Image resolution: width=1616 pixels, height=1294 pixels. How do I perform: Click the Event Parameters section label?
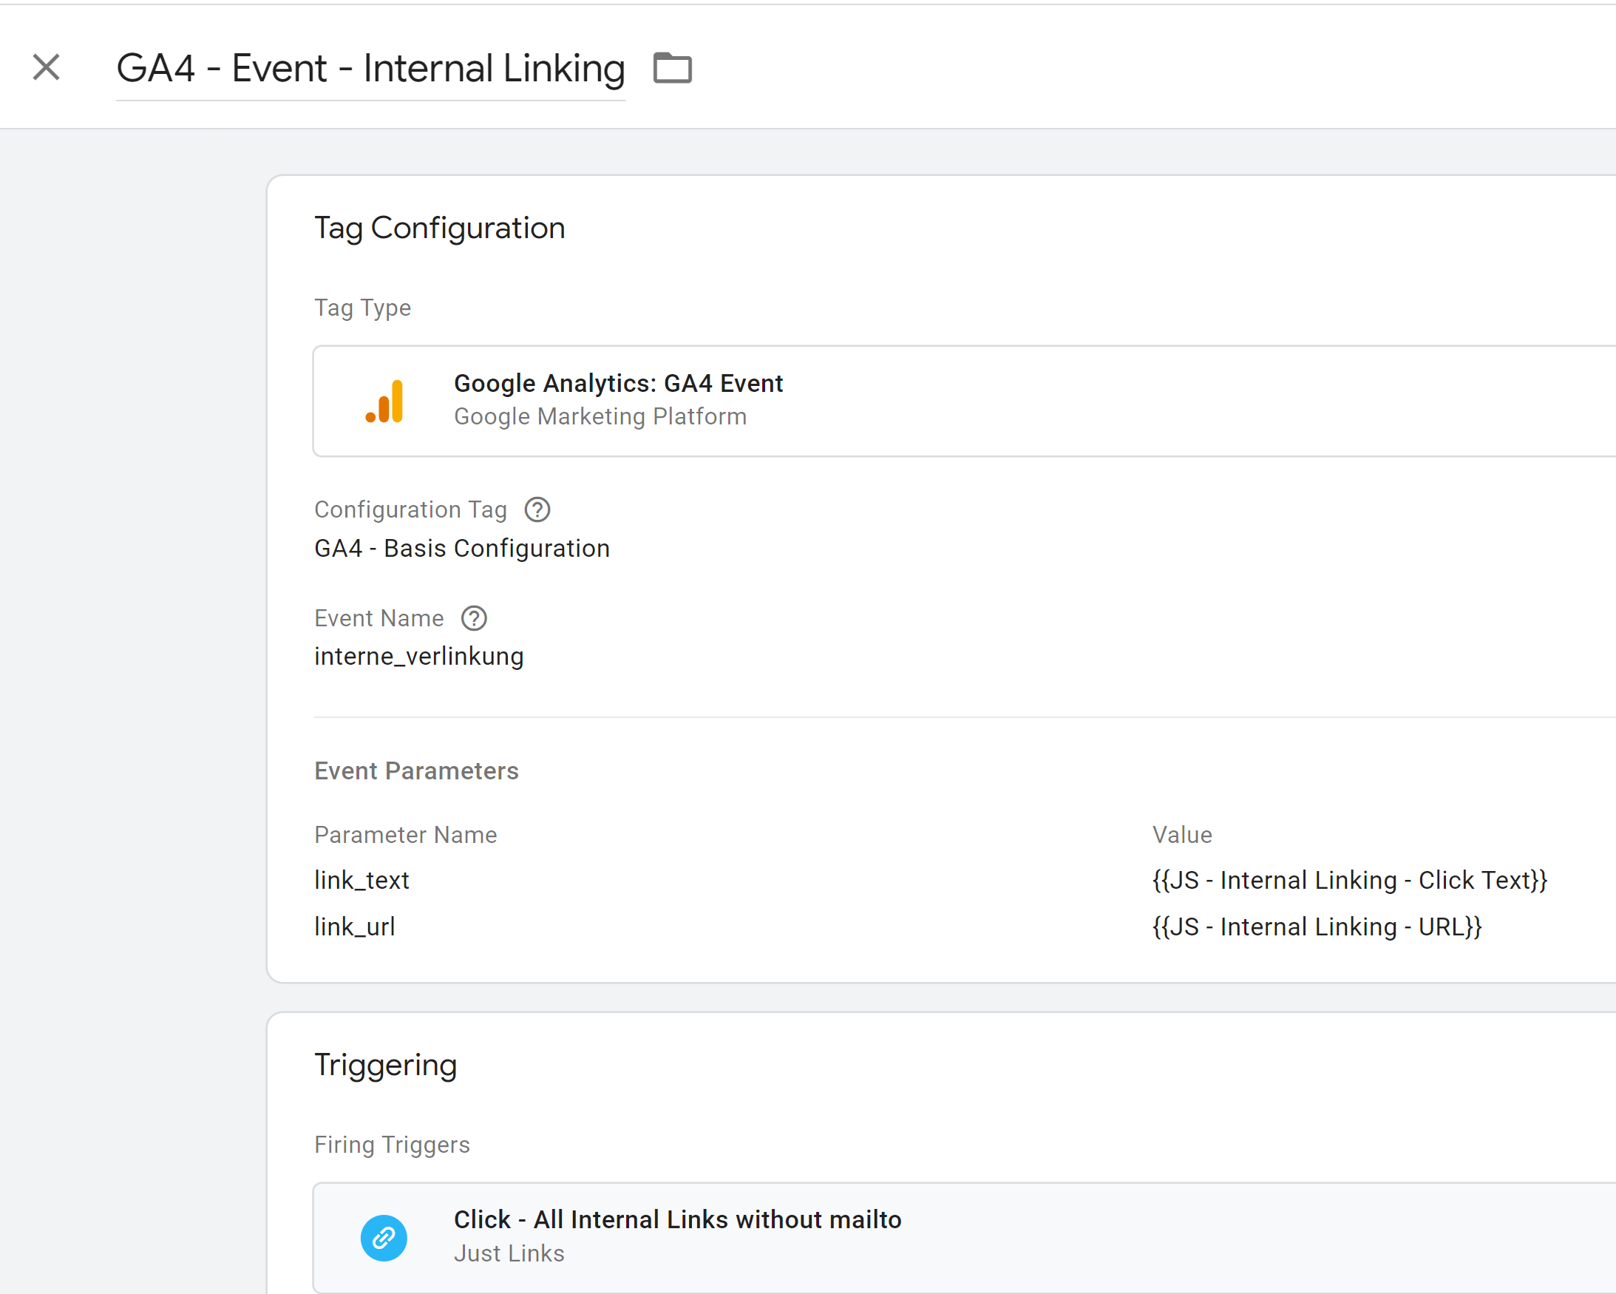coord(416,771)
